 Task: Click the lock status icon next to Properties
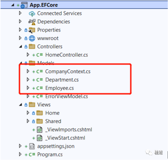tap(26, 30)
